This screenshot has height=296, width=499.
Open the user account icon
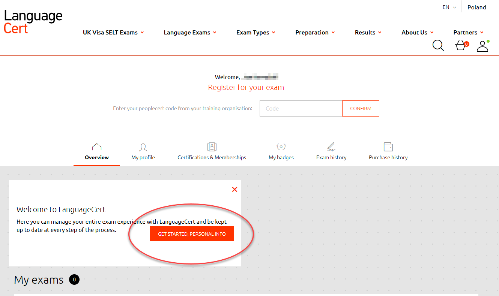[x=482, y=46]
